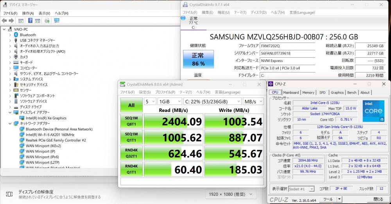Click the 正常 86 % health status box
This screenshot has height=204, width=391.
click(199, 59)
